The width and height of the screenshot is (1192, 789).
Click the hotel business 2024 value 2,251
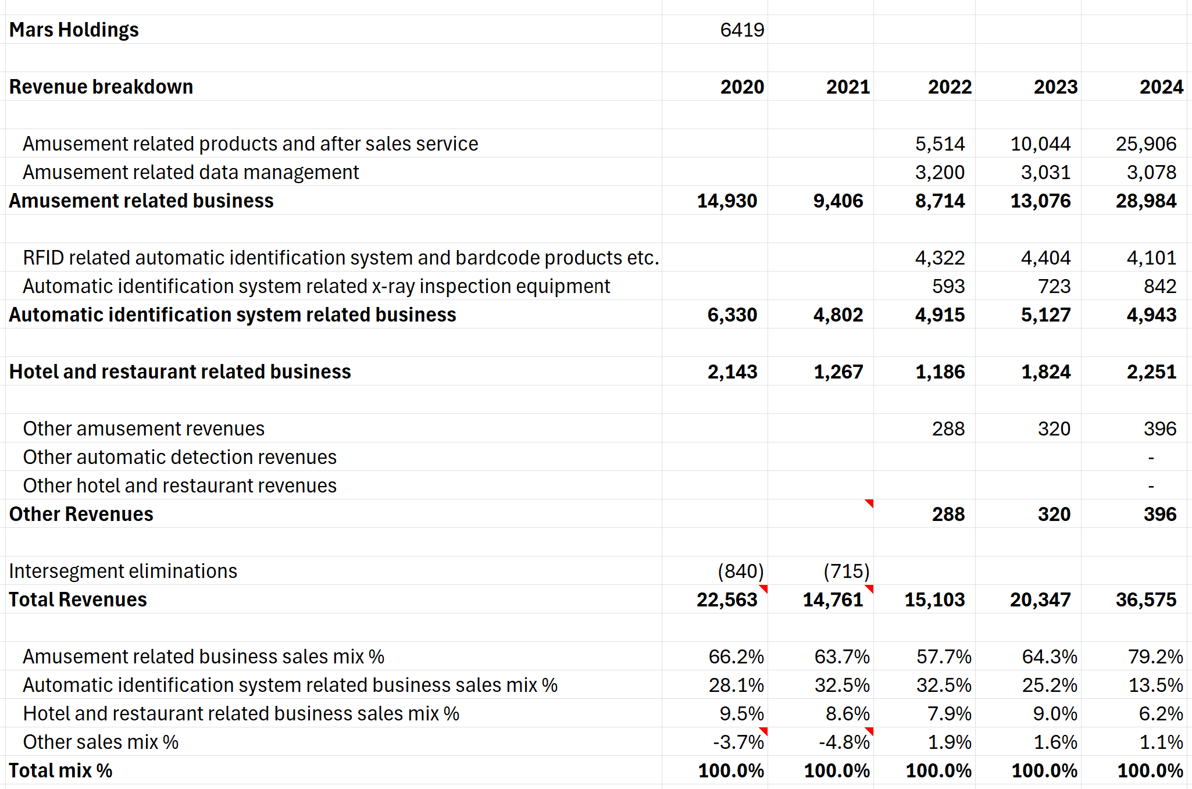pyautogui.click(x=1151, y=372)
